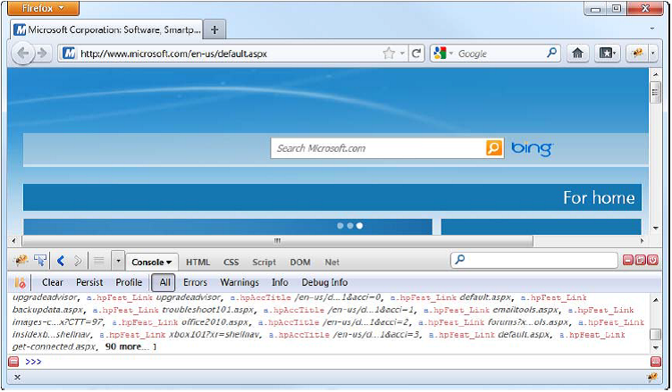The image size is (672, 392).
Task: Click the page vertical scrollbar thumb
Action: click(x=654, y=93)
